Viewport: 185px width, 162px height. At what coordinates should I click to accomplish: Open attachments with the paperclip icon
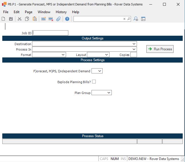tap(58, 19)
